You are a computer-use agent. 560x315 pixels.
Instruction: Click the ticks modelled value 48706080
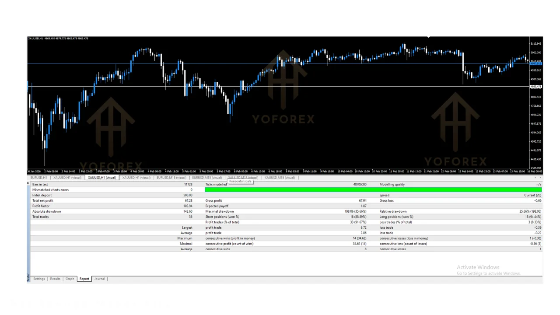click(x=360, y=184)
